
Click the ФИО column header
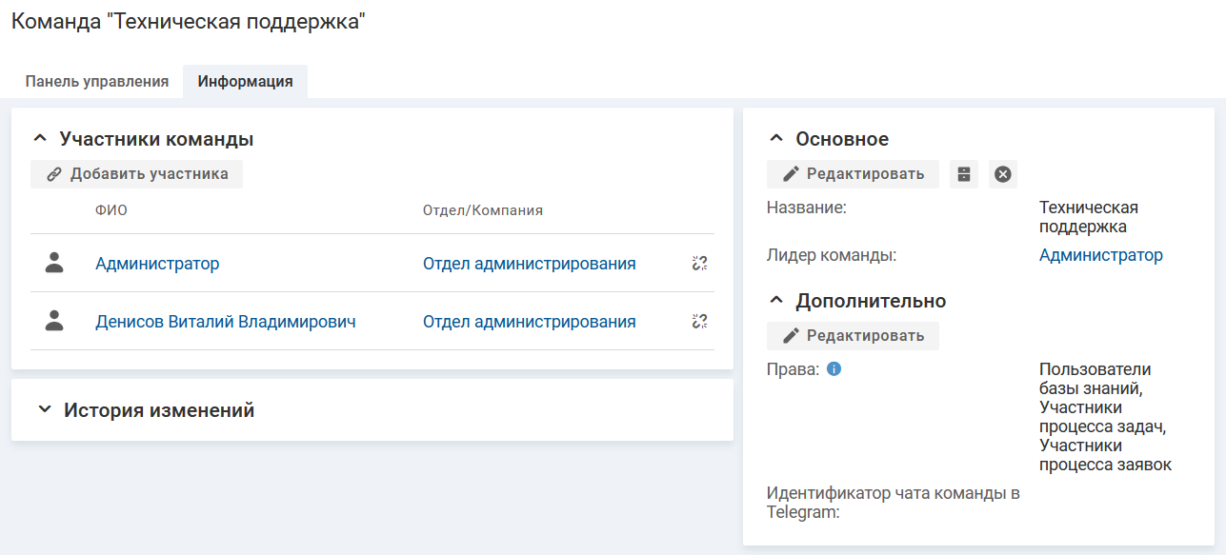(111, 210)
